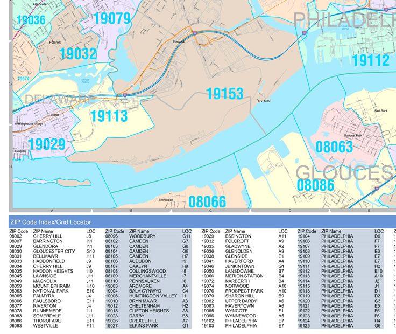Select the 08066 ZIP label by Billingsport
This screenshot has height=334, width=396.
point(207,202)
